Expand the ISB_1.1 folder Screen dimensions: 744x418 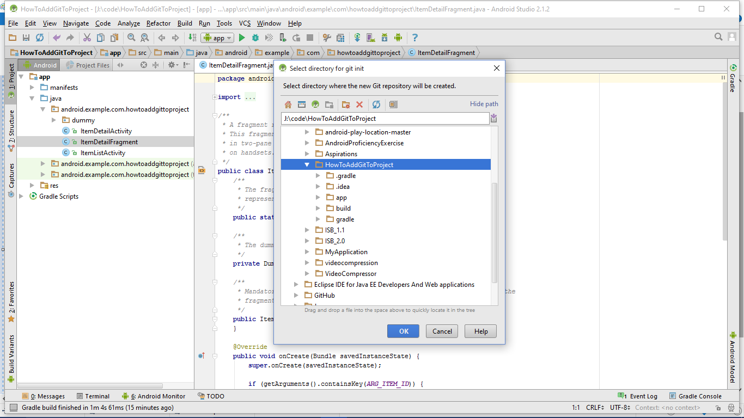point(307,230)
